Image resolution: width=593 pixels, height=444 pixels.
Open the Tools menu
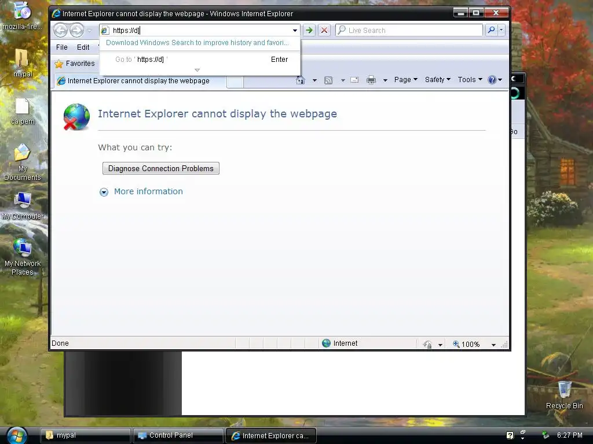click(x=470, y=80)
